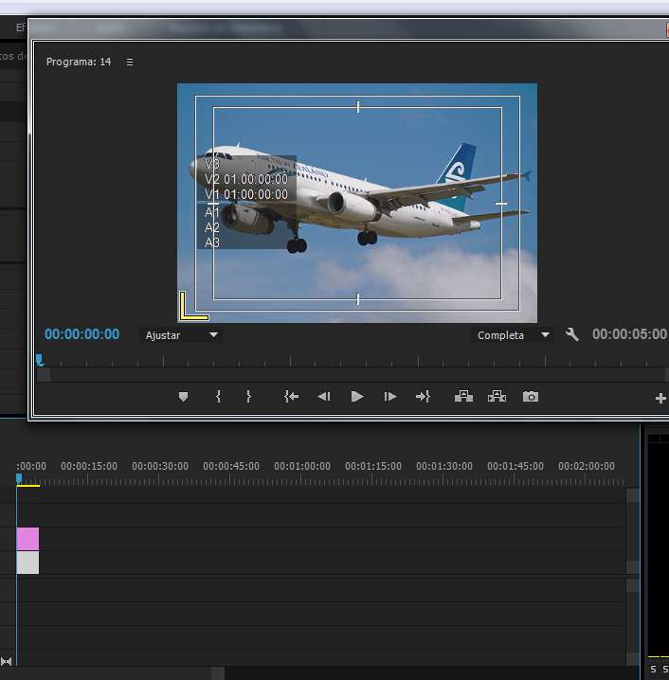The height and width of the screenshot is (680, 669).
Task: Add a marker in Program monitor
Action: 183,397
